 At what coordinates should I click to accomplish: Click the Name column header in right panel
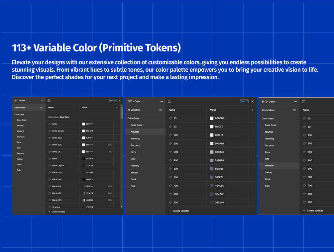(306, 110)
